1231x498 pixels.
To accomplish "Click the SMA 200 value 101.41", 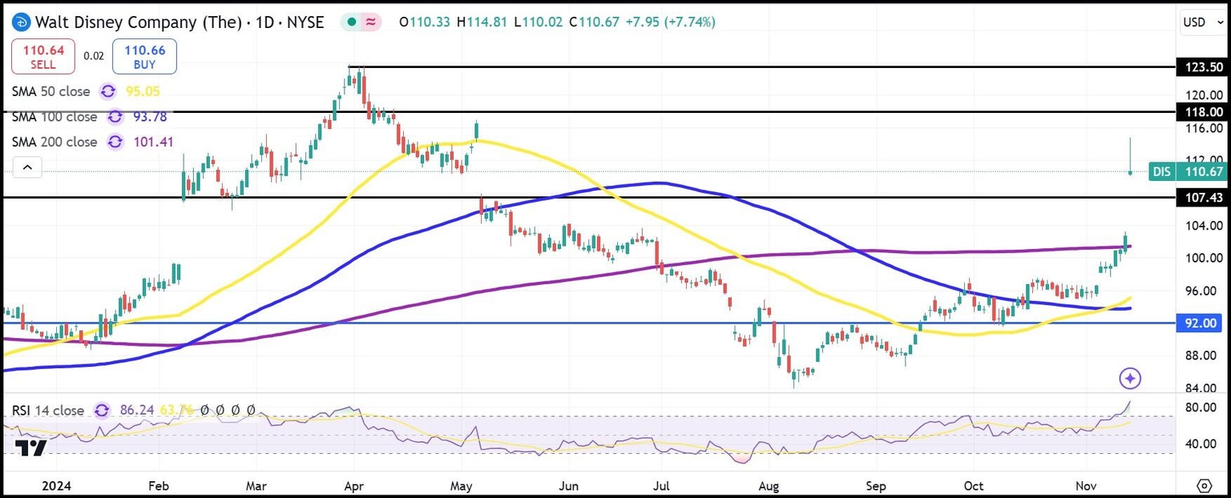I will click(x=155, y=142).
